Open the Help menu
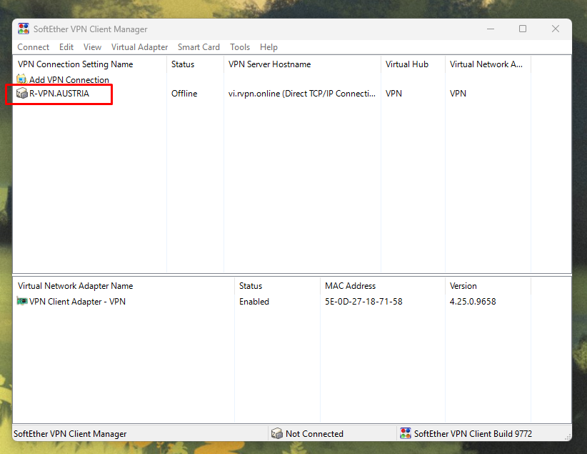Viewport: 587px width, 454px height. click(x=269, y=47)
